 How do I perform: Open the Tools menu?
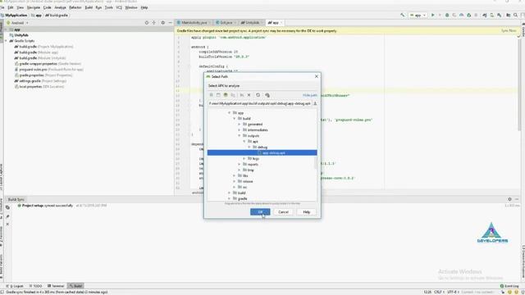(109, 7)
